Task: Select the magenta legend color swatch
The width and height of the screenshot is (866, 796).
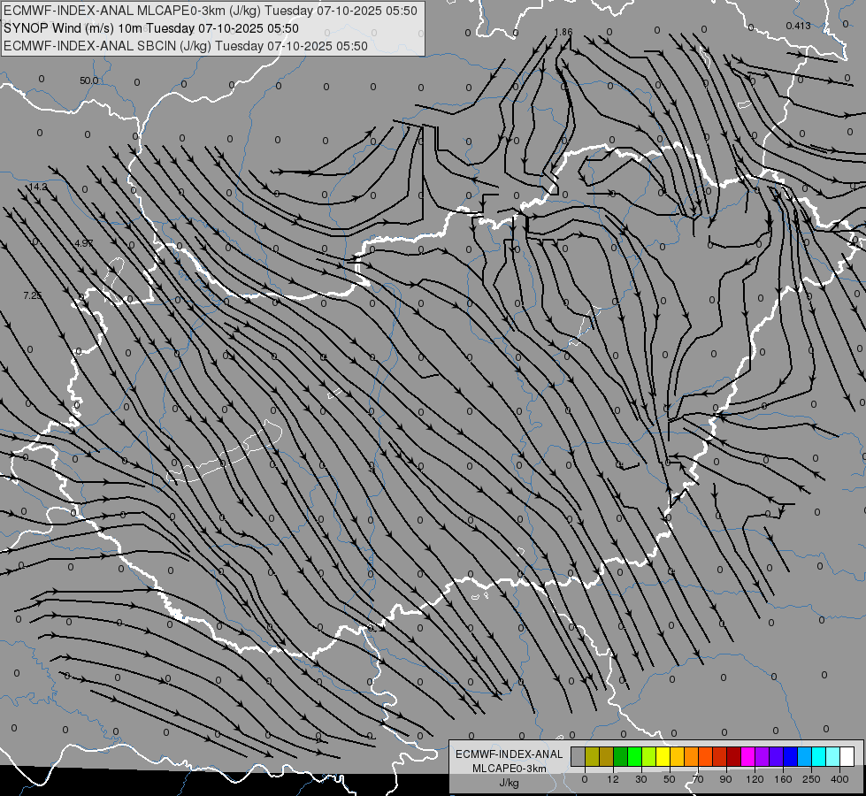Action: tap(748, 756)
